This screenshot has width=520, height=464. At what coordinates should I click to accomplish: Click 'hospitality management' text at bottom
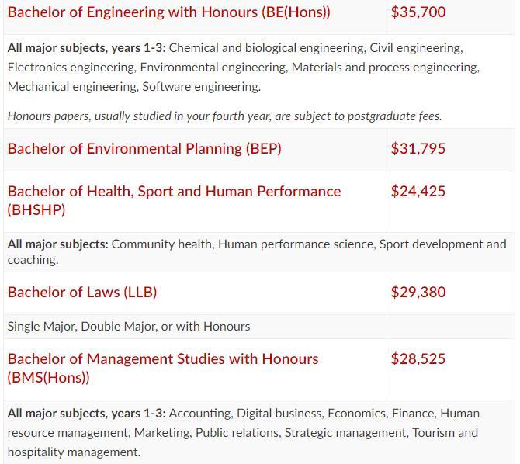coord(74,452)
